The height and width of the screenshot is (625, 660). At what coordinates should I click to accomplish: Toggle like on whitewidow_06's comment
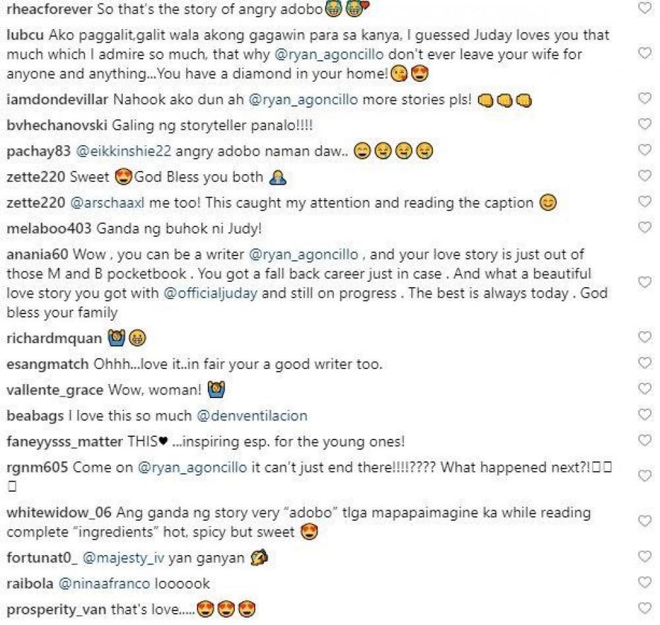coord(645,521)
